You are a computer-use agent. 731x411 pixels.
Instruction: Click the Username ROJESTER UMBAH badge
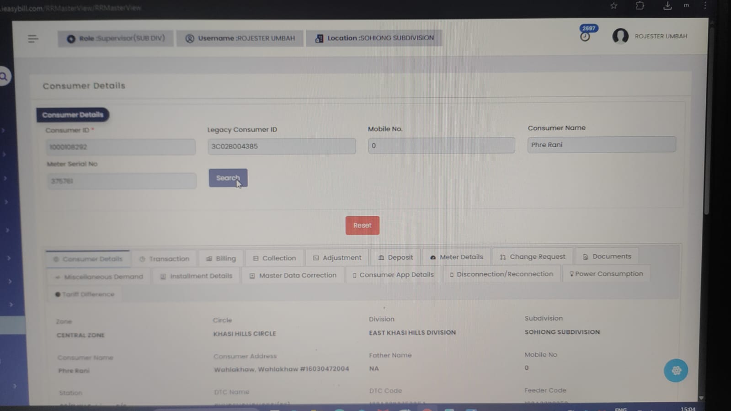coord(240,38)
